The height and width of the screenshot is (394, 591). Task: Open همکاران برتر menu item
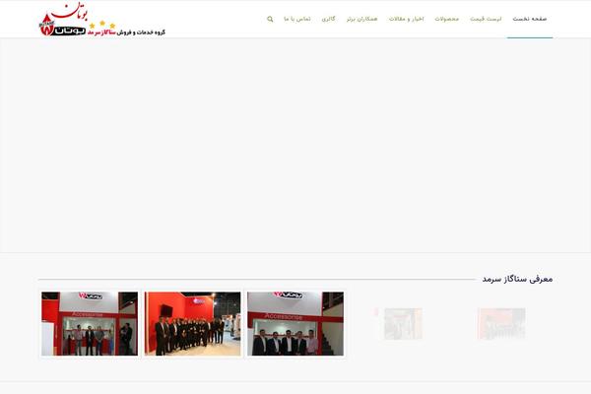pyautogui.click(x=361, y=19)
